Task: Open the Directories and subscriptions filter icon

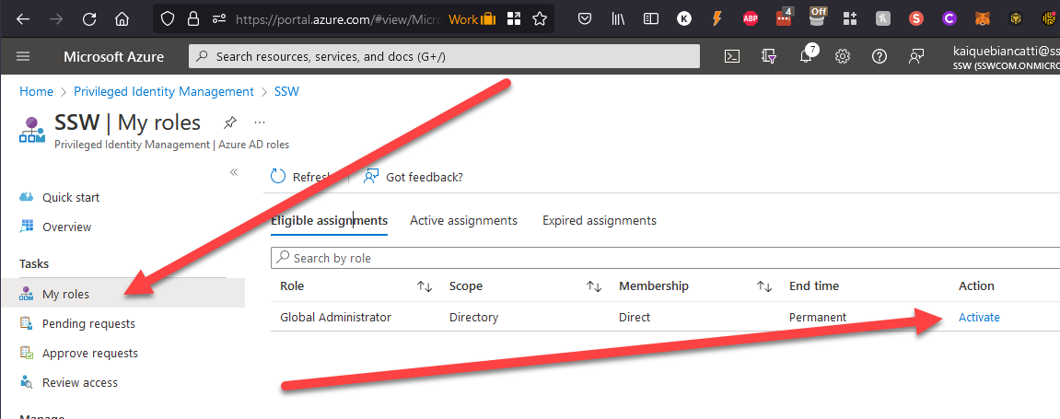Action: point(769,56)
